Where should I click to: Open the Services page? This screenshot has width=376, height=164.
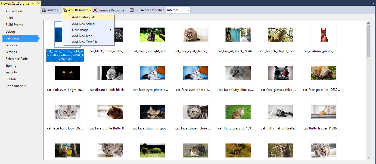[11, 45]
